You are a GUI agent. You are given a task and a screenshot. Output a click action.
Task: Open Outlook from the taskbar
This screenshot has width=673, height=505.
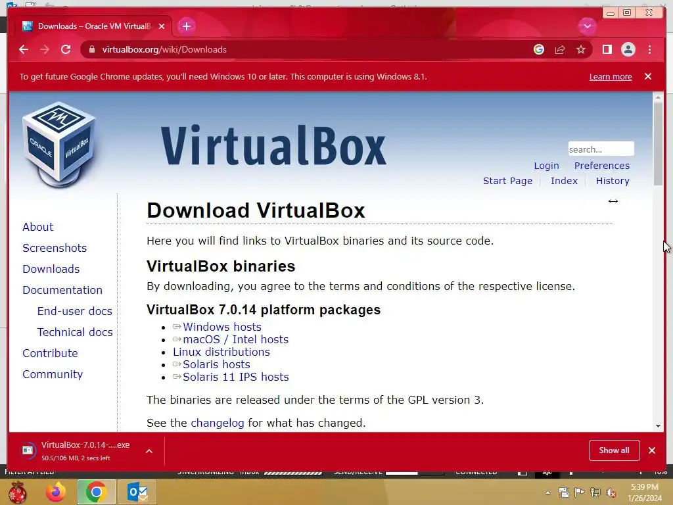[137, 492]
